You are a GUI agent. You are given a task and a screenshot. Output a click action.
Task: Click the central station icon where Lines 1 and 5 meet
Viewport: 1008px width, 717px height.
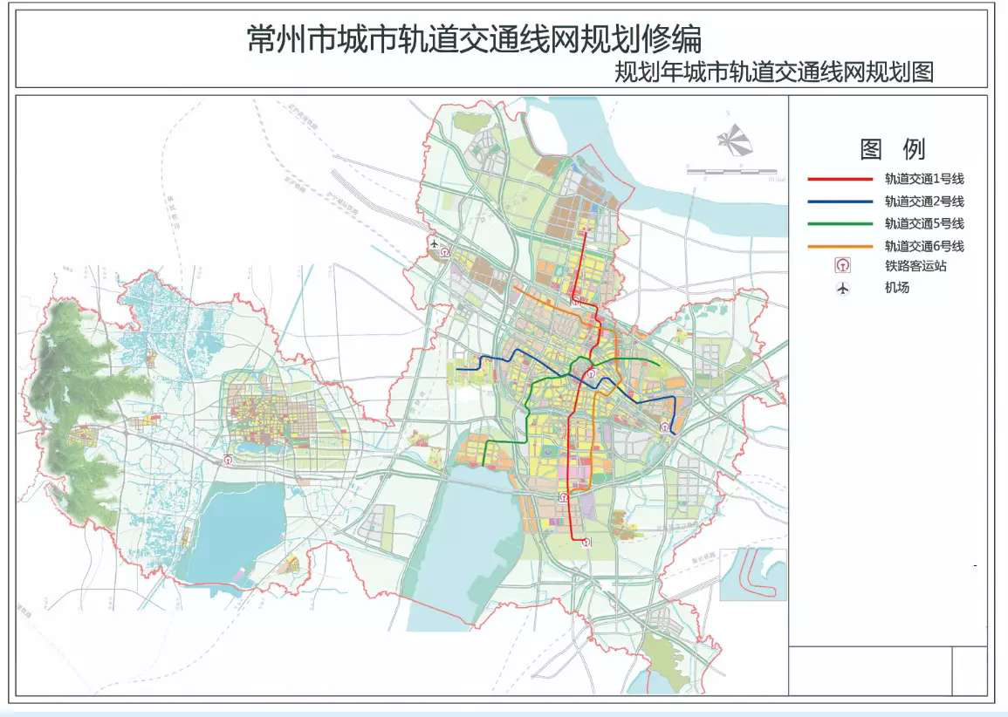pos(591,373)
